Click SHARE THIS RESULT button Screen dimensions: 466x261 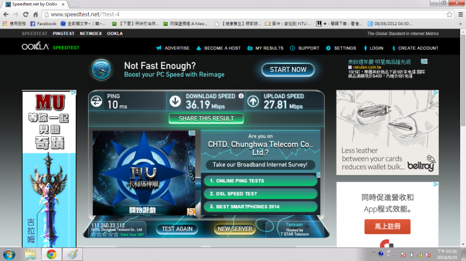(206, 119)
